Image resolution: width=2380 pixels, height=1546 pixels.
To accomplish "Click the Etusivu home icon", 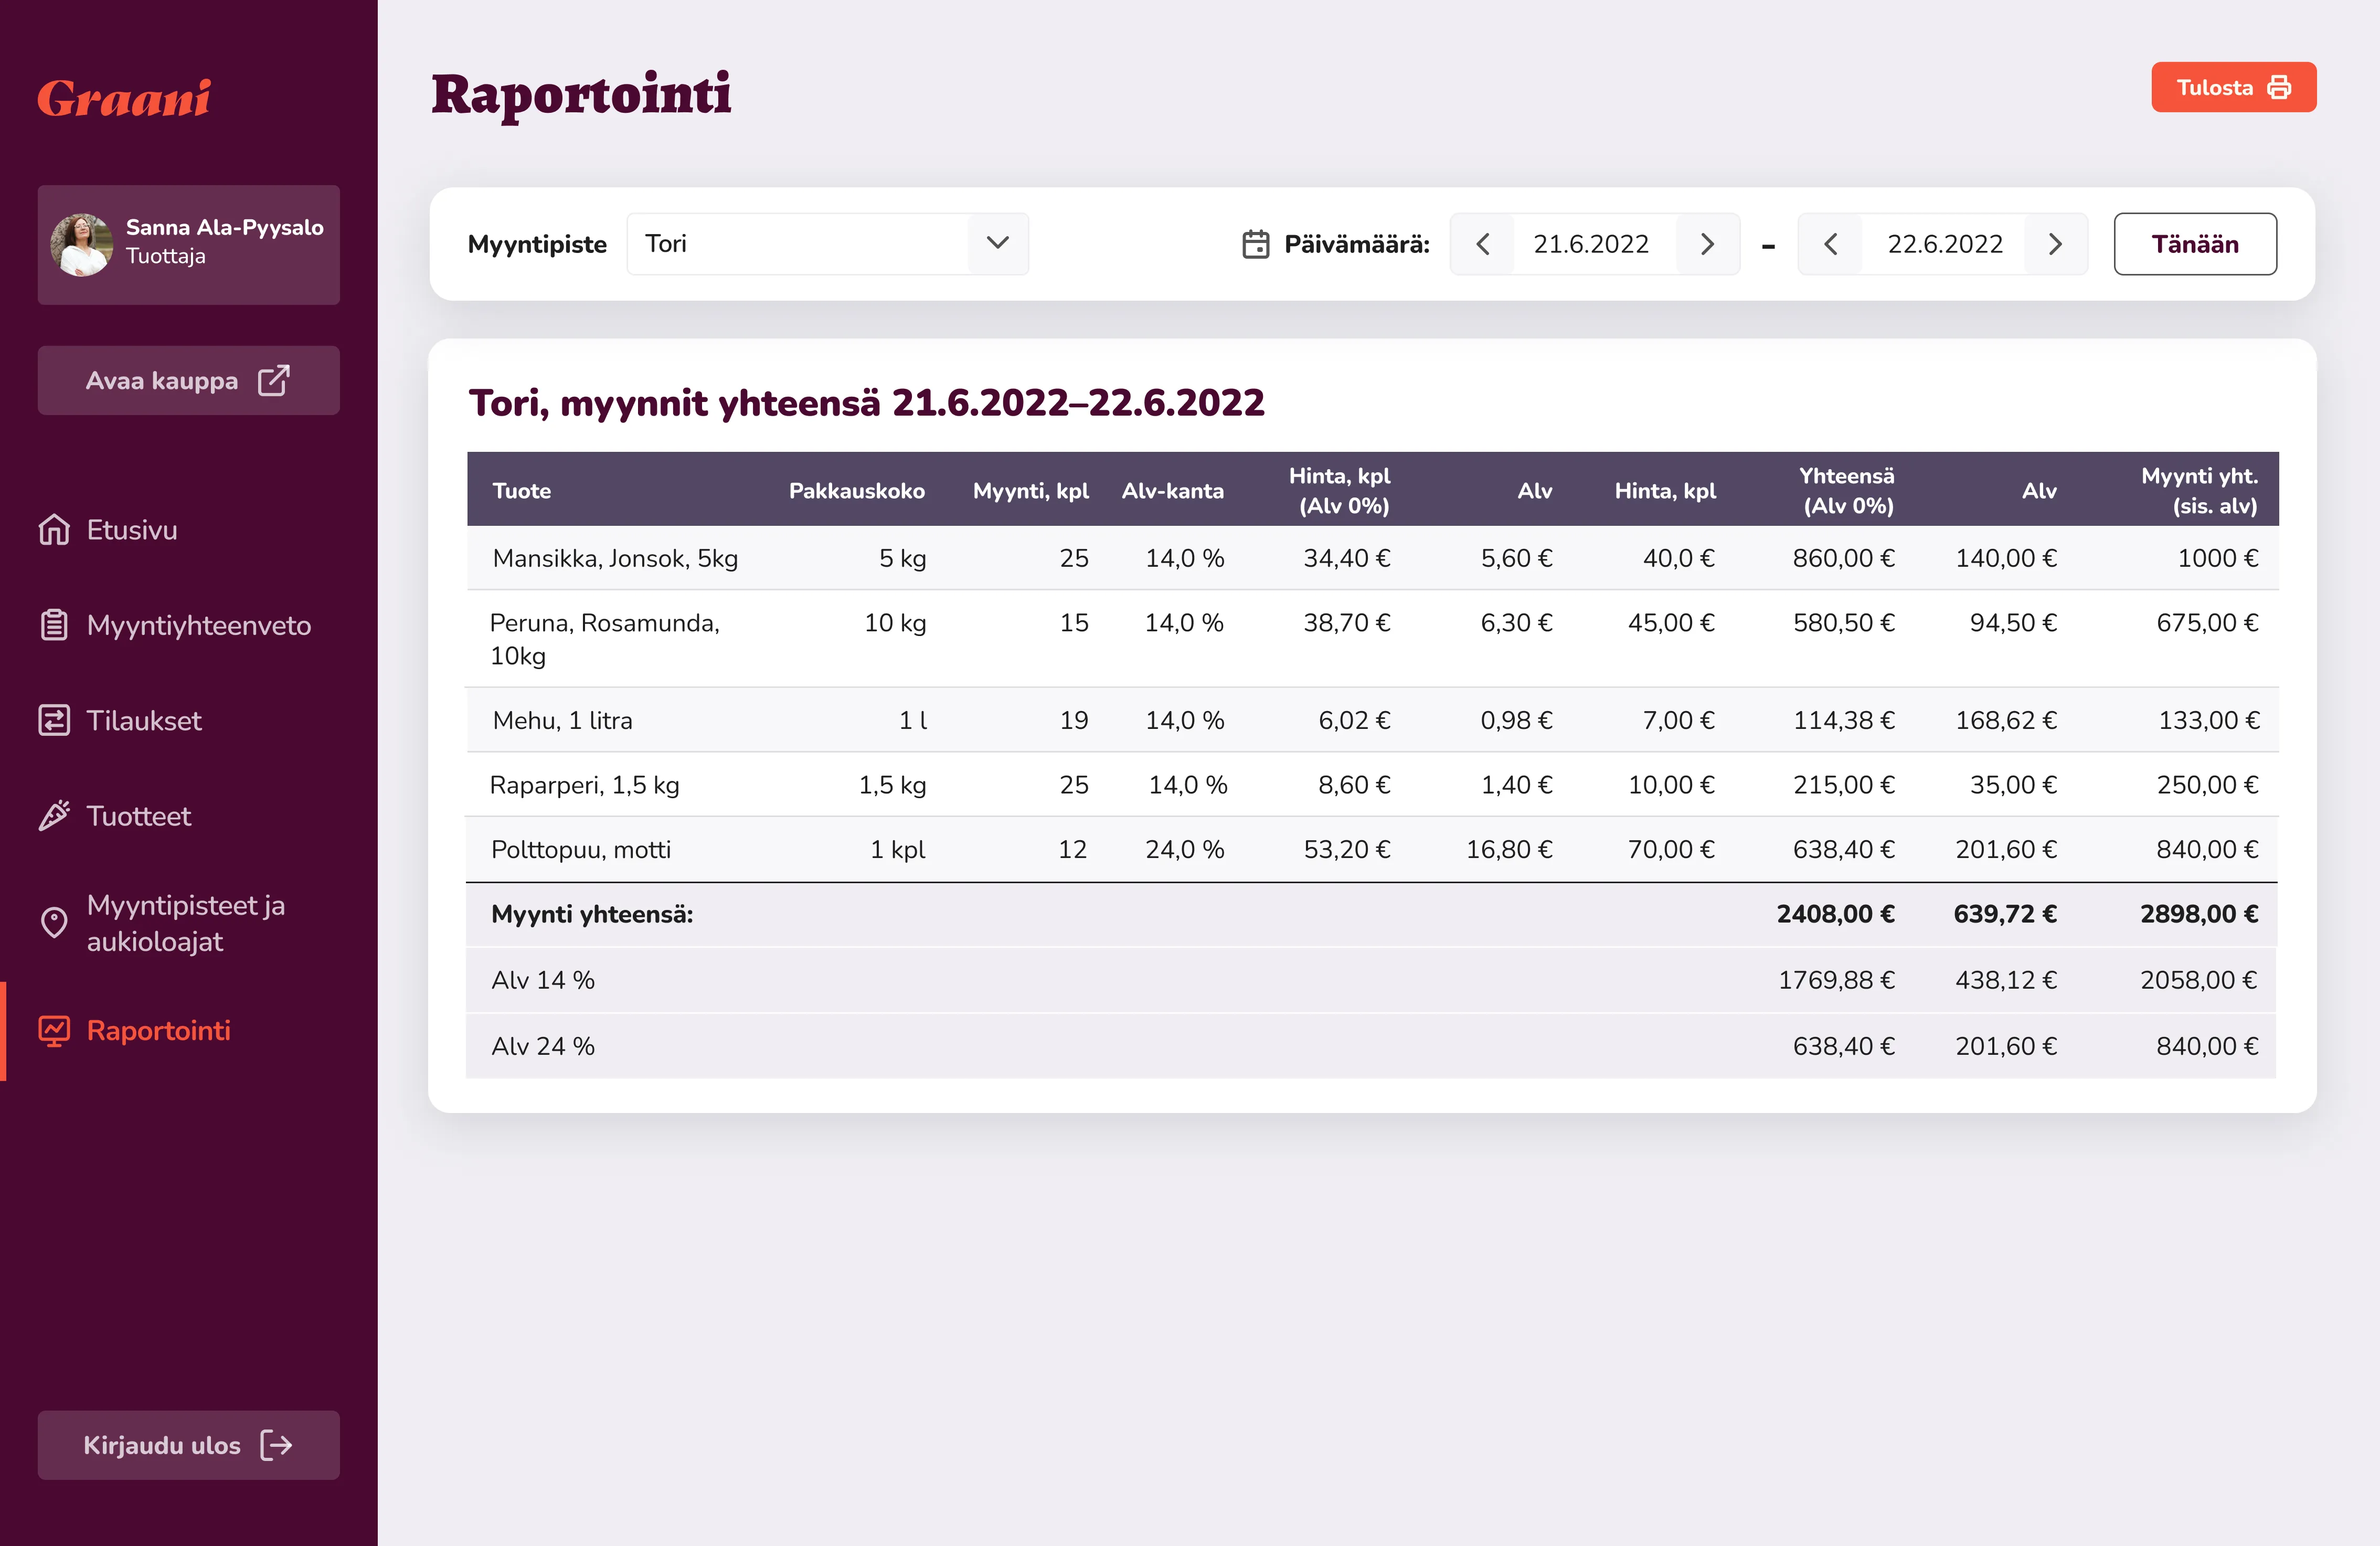I will [54, 529].
